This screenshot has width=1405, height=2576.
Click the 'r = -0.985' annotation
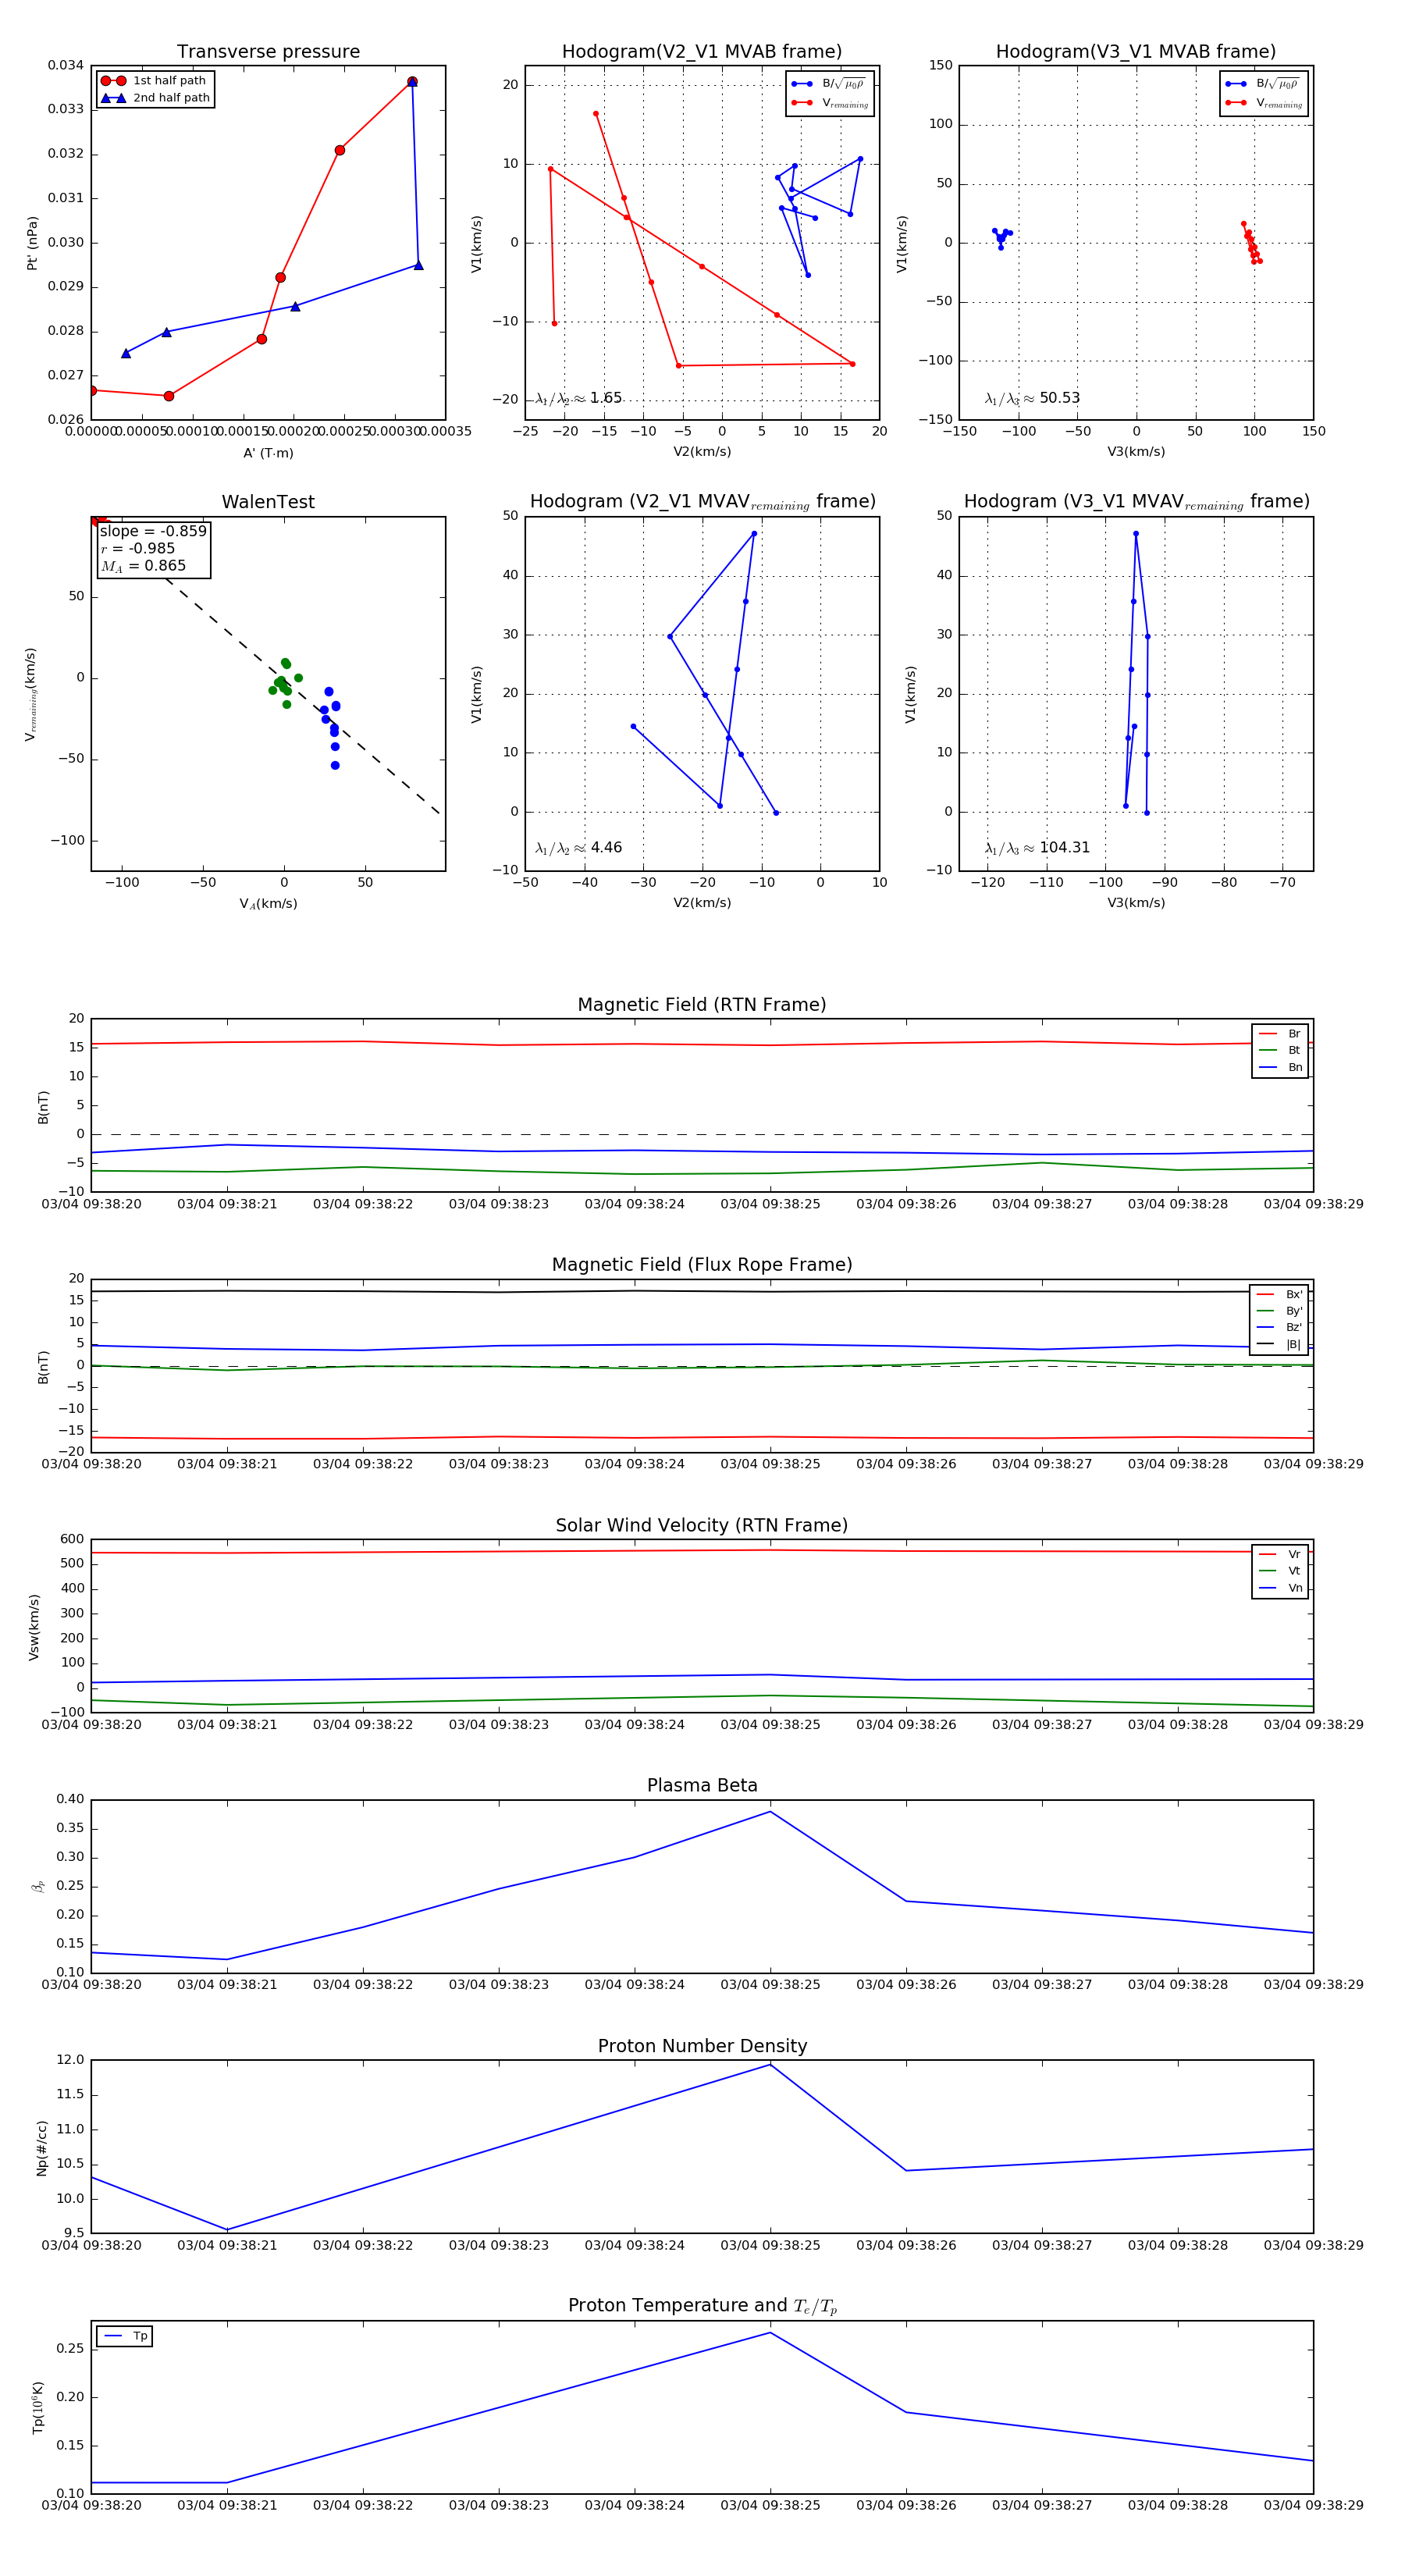(x=137, y=548)
